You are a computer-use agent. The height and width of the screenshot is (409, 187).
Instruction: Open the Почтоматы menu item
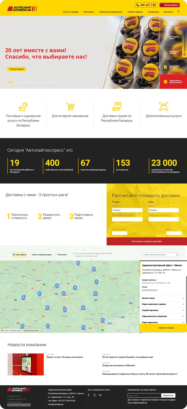coord(89,12)
